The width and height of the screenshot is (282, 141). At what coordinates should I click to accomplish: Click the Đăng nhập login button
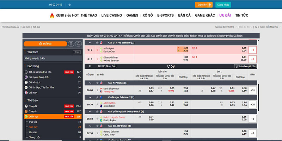(224, 5)
